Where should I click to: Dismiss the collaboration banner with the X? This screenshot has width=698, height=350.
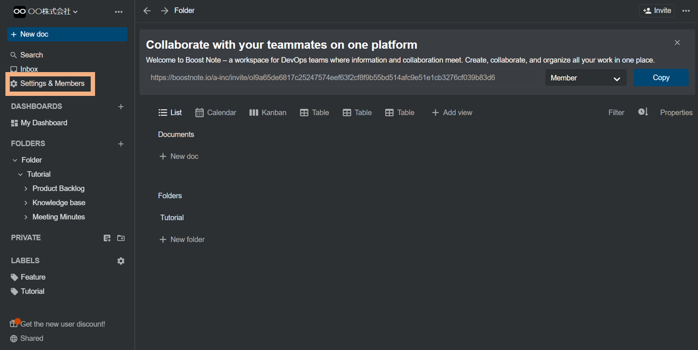677,42
